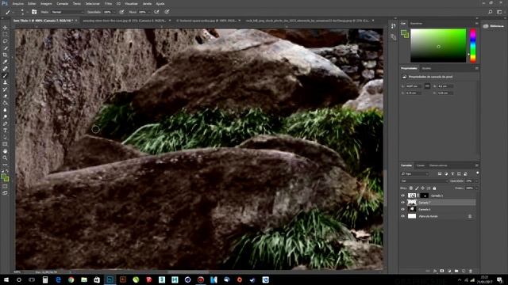Image resolution: width=508 pixels, height=285 pixels.
Task: Toggle visibility of Camada 7 layer
Action: click(402, 203)
